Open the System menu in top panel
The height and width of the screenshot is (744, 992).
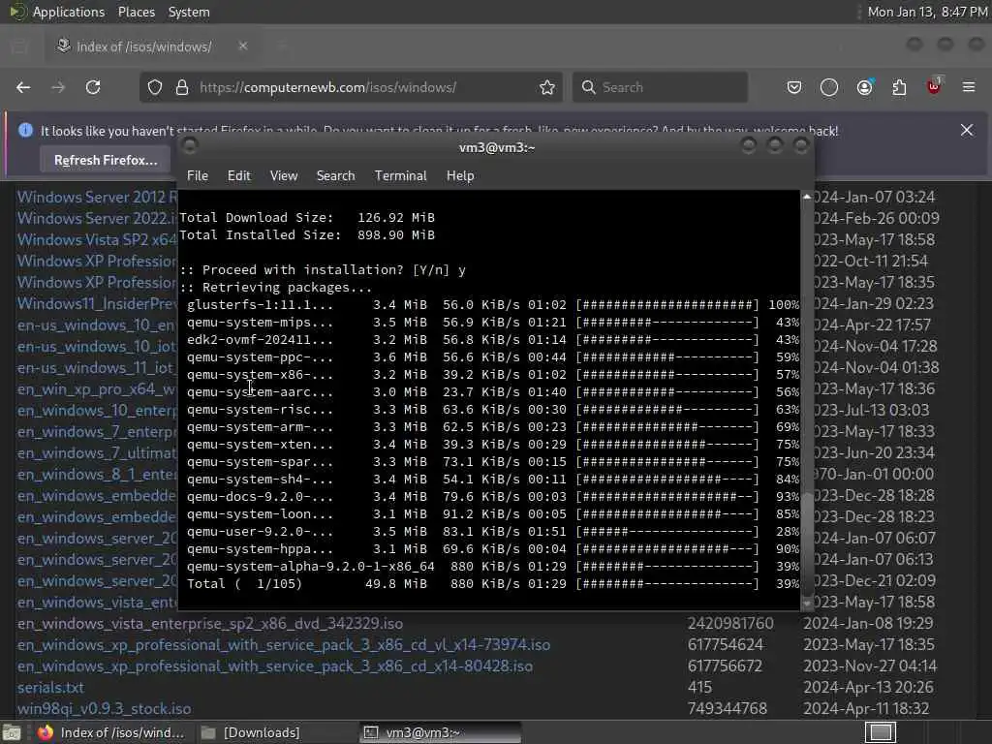coord(189,12)
